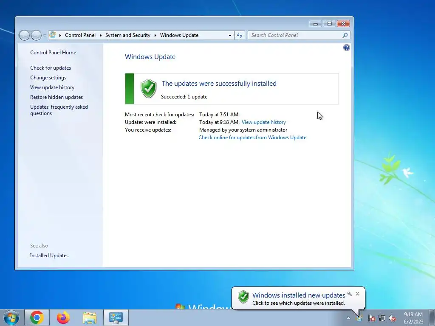The image size is (435, 326).
Task: Click the Windows Update page heading
Action: point(150,57)
